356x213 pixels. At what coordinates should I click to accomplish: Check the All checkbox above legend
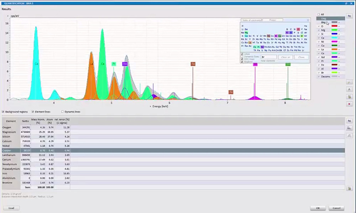pyautogui.click(x=319, y=15)
